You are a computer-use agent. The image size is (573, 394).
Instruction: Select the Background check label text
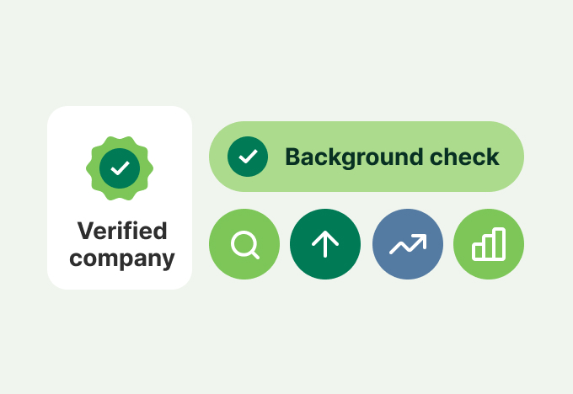[392, 157]
